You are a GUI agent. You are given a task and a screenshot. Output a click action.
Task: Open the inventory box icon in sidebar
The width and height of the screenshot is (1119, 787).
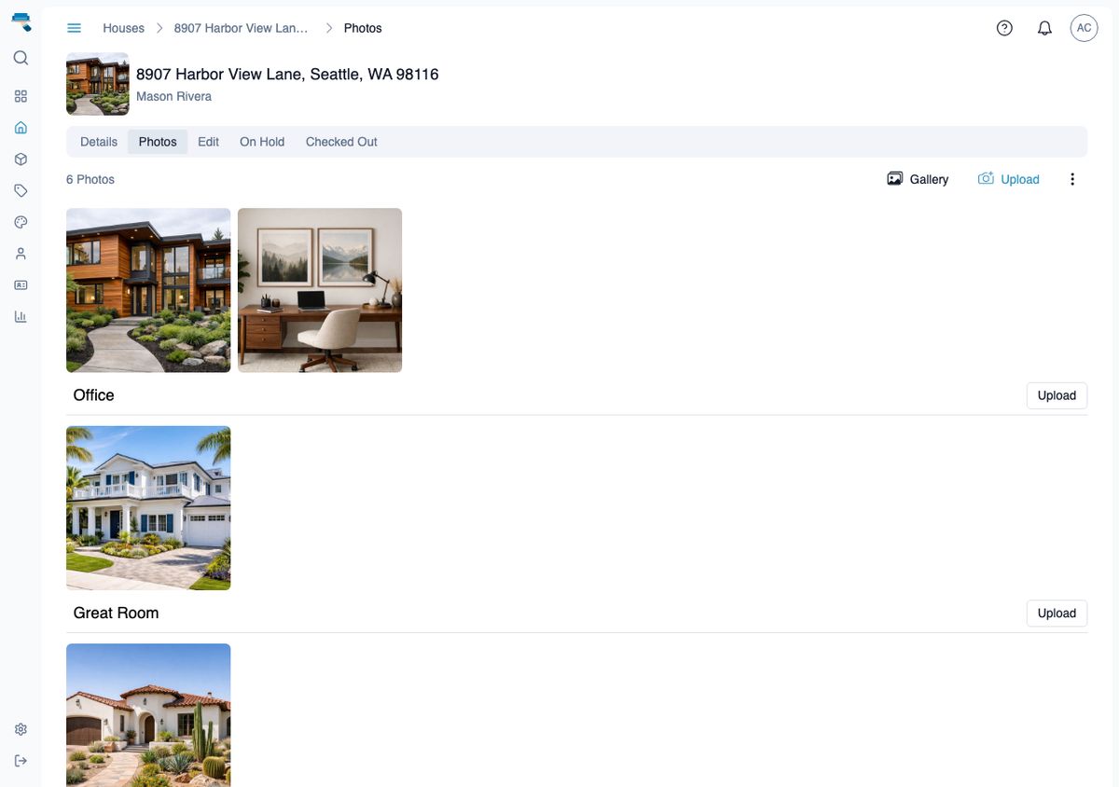21,159
